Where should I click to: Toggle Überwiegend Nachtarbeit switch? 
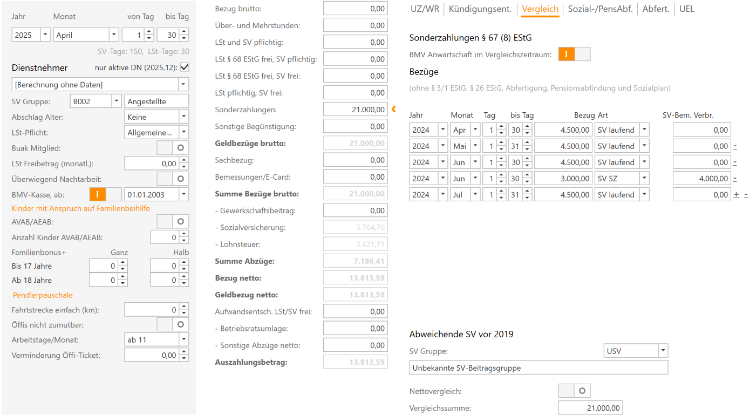click(173, 178)
